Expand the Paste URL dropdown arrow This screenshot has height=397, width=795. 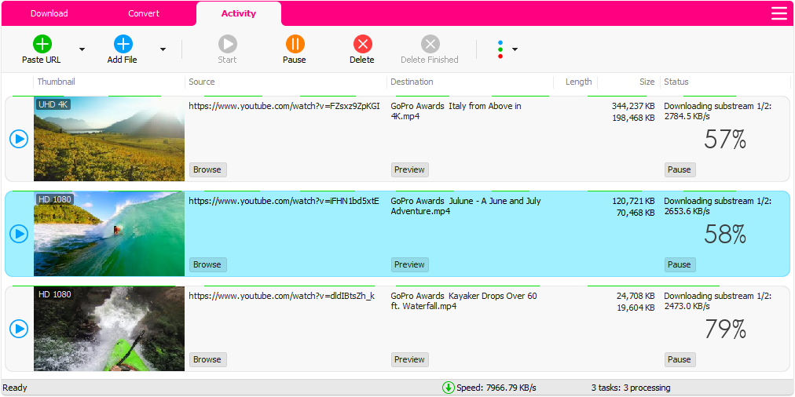click(82, 49)
